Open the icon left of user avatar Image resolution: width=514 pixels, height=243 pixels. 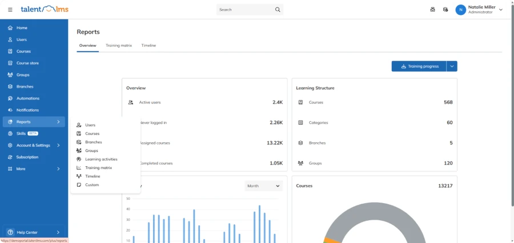click(445, 10)
